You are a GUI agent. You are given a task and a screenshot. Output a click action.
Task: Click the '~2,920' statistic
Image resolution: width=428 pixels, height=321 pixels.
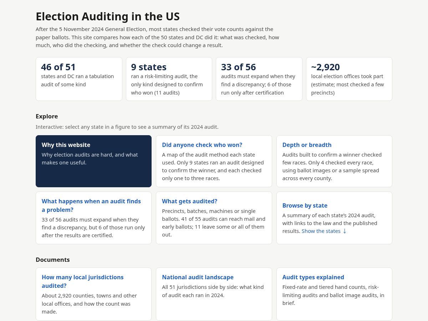[325, 67]
